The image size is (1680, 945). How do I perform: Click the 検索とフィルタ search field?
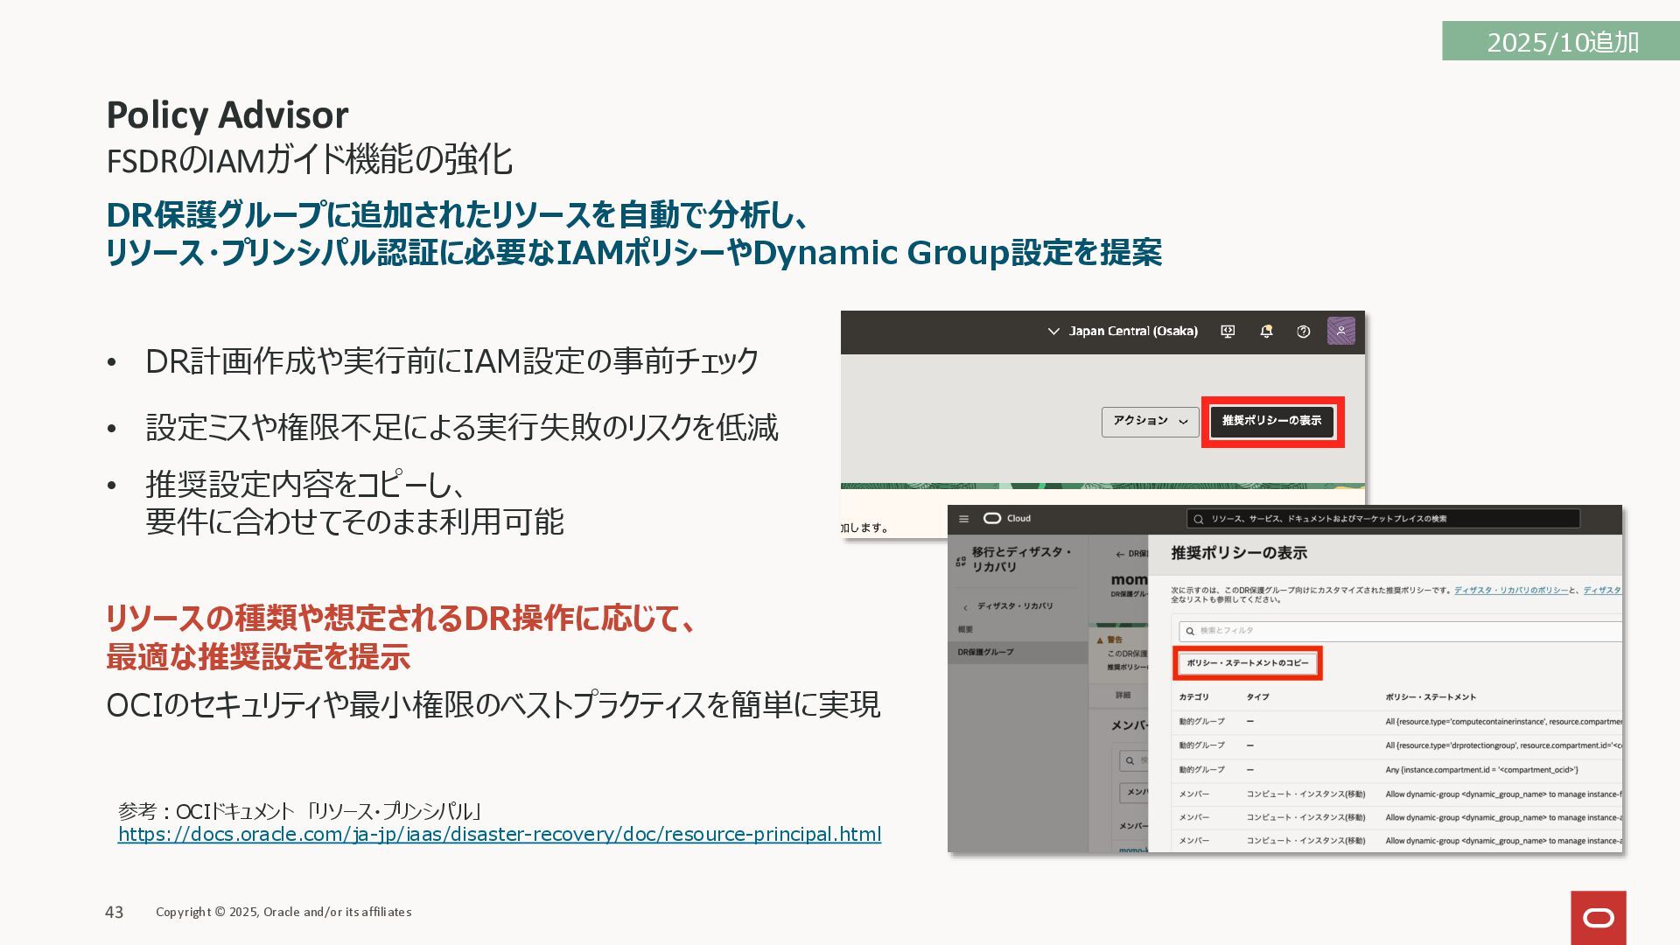tap(1400, 631)
